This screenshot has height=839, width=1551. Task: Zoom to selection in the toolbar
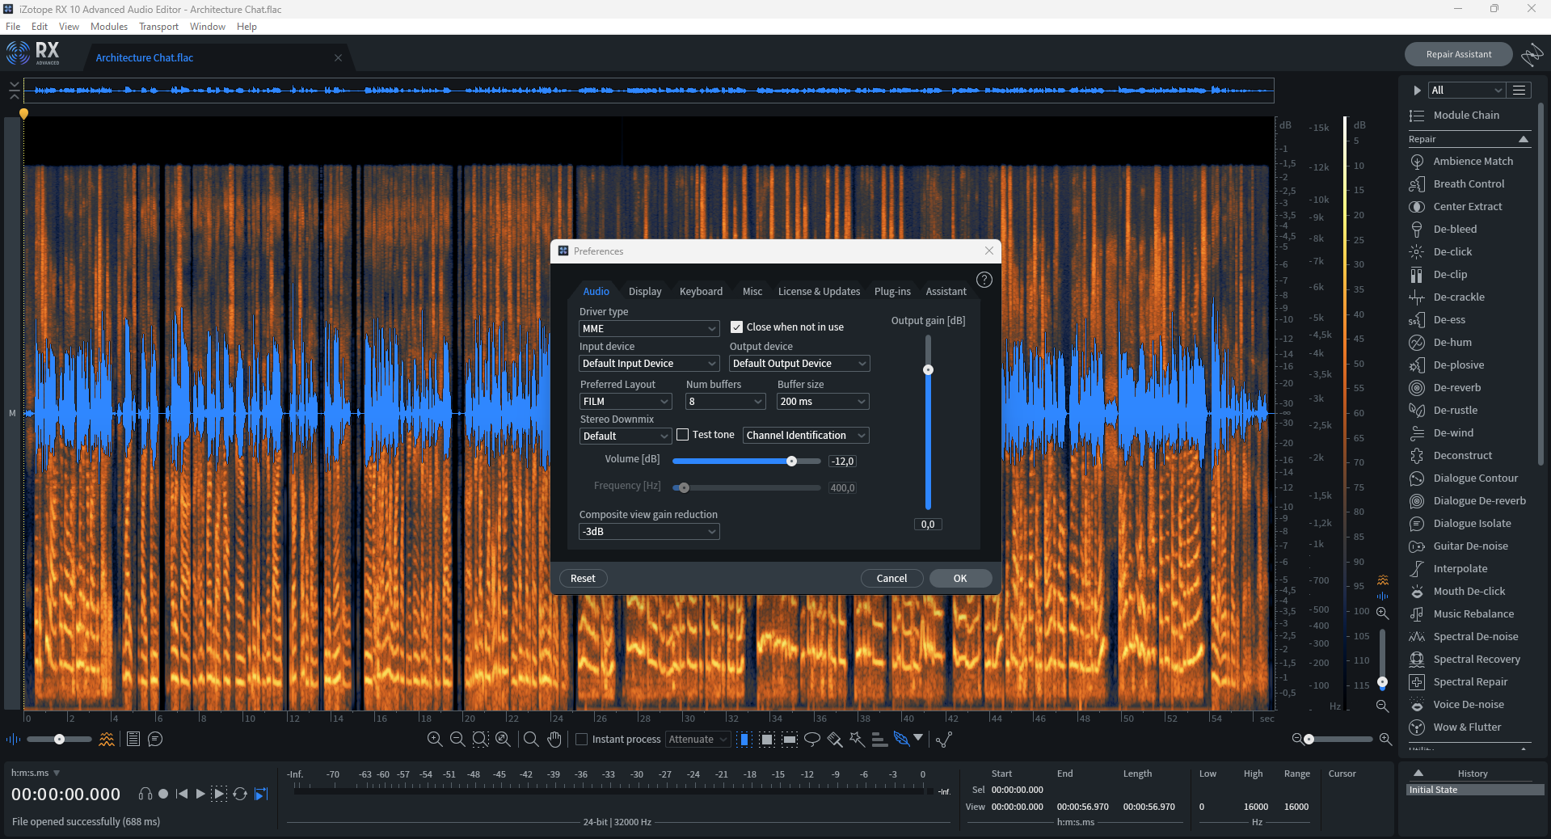pos(480,739)
